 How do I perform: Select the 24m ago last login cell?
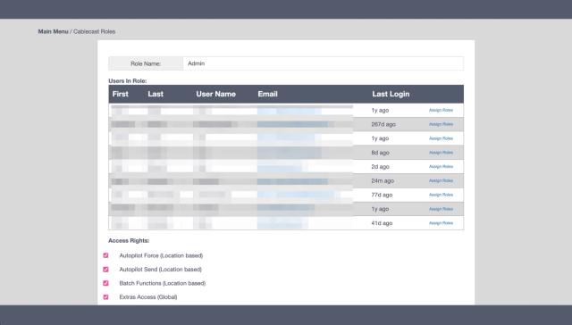click(383, 180)
